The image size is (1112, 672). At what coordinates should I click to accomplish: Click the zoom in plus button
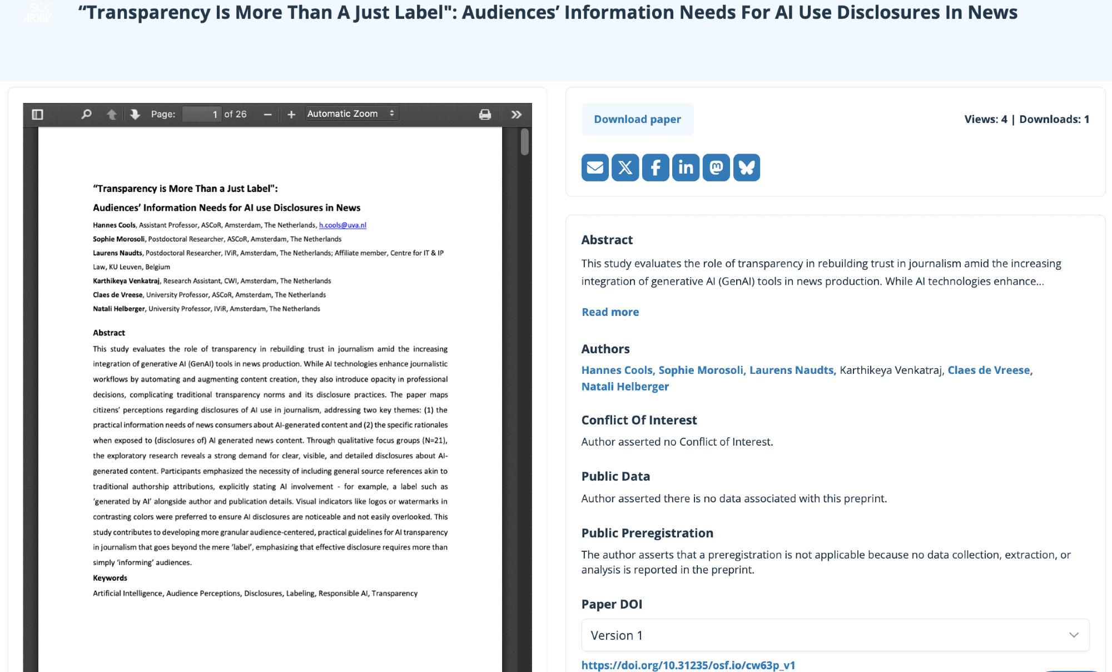(x=291, y=114)
